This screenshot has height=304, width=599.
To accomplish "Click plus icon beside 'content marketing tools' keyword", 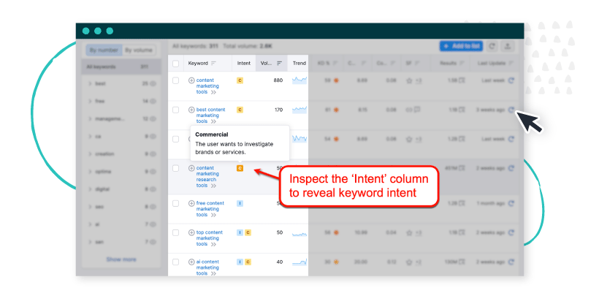I will (191, 80).
